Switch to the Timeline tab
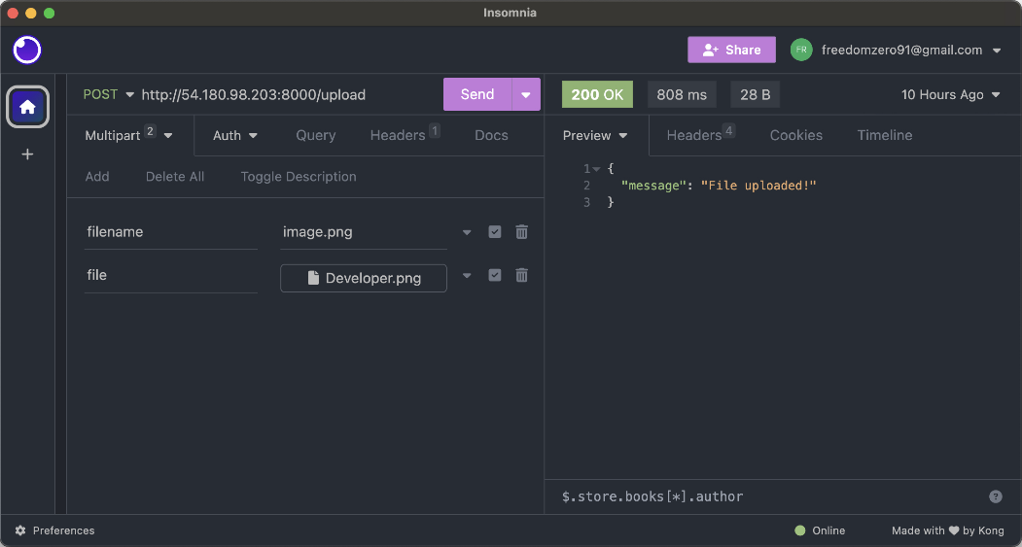Screen dimensions: 1022x547 click(885, 135)
